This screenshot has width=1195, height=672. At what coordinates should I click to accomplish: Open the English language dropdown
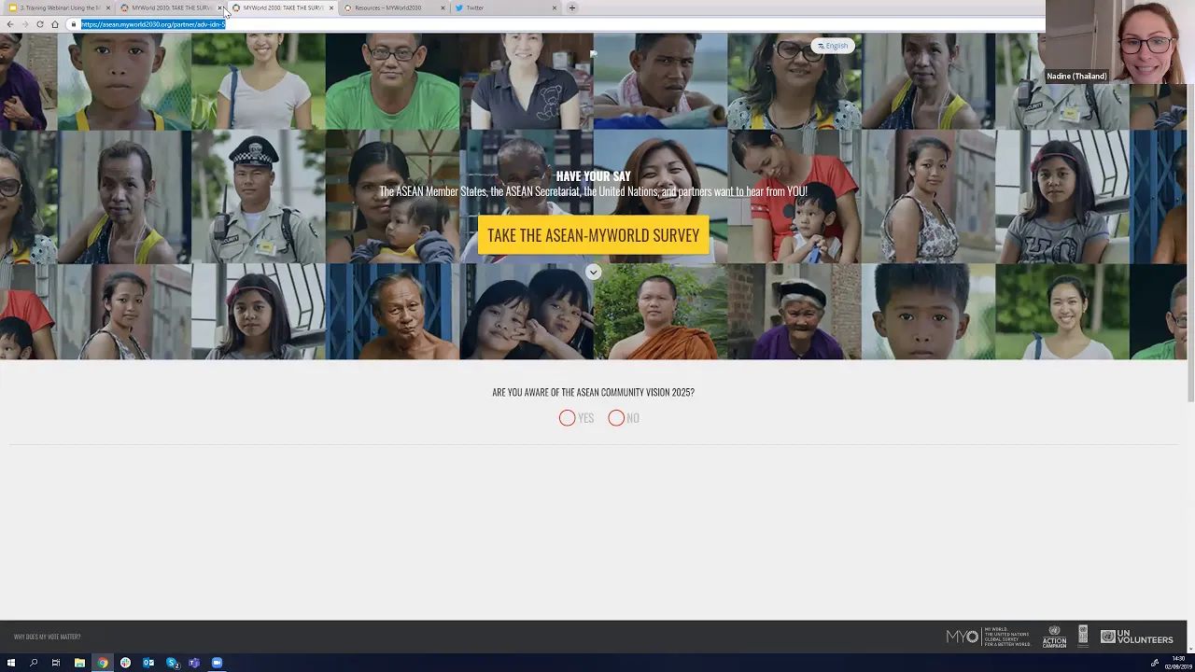pyautogui.click(x=833, y=46)
